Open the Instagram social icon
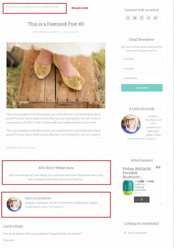Screen dimensions: 174x249 click(x=135, y=18)
